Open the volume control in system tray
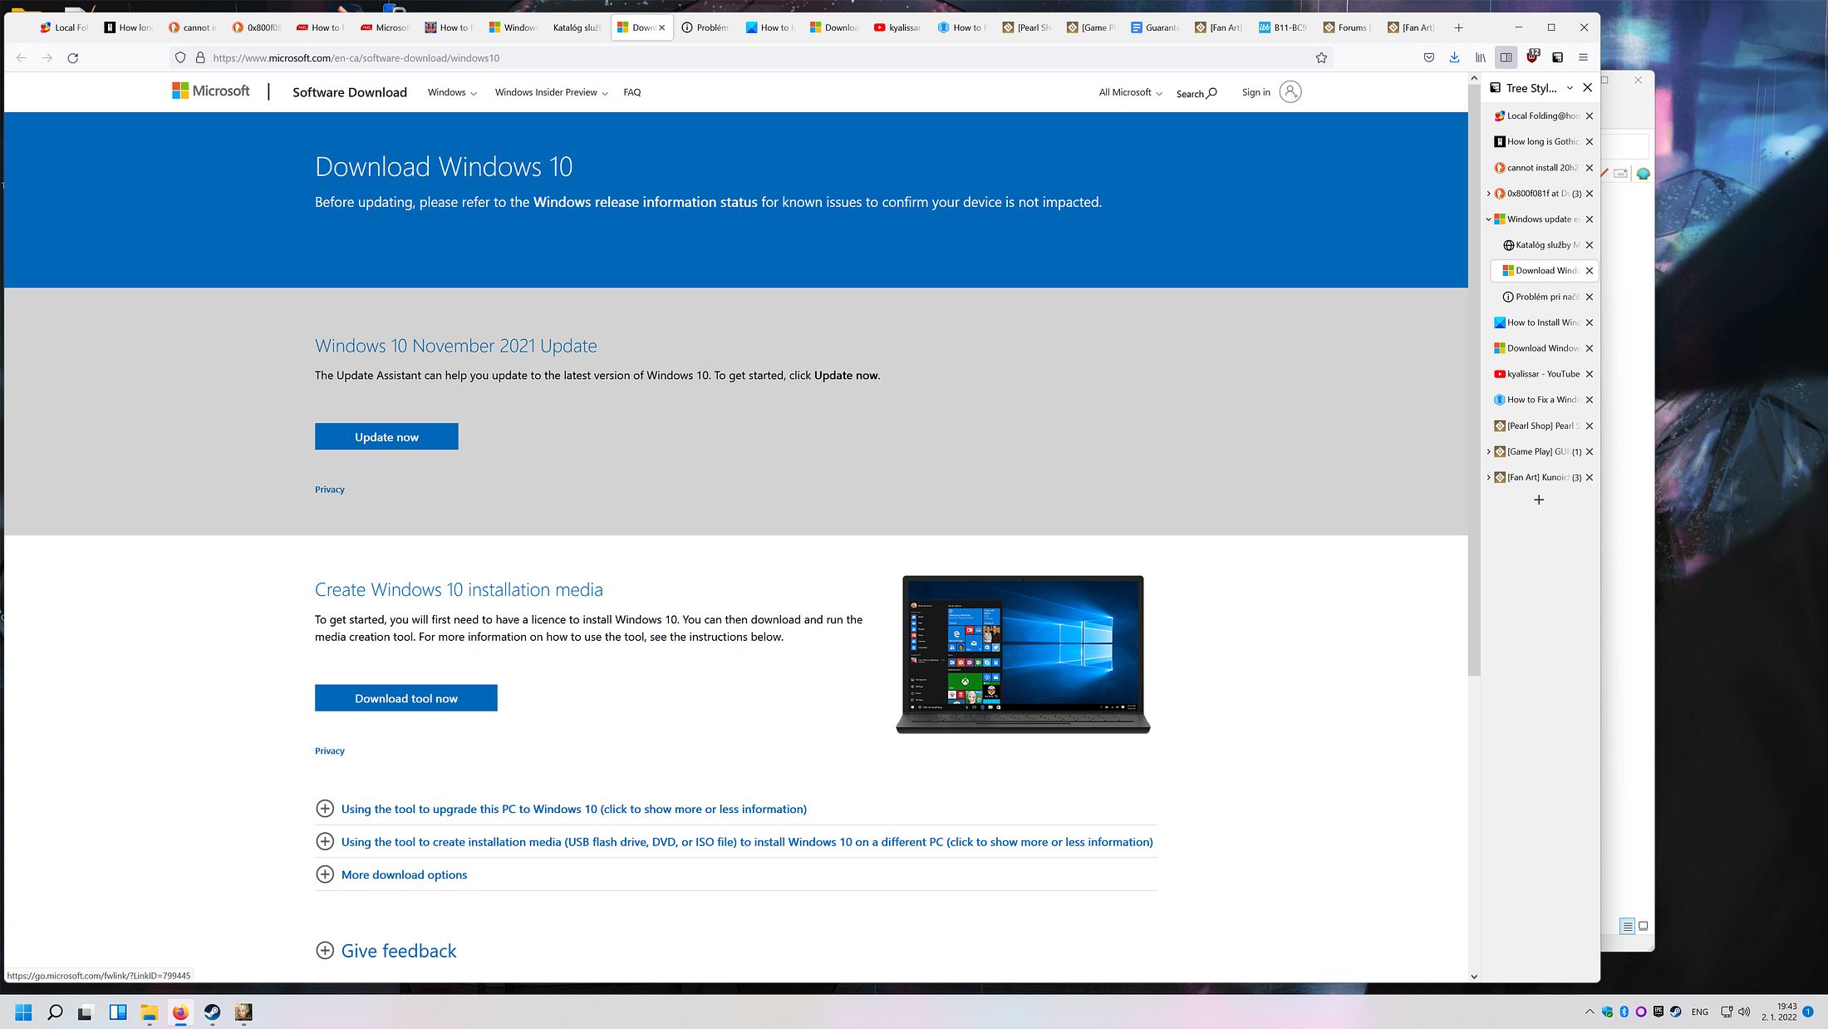Screen dimensions: 1828x1029 click(x=1744, y=1012)
